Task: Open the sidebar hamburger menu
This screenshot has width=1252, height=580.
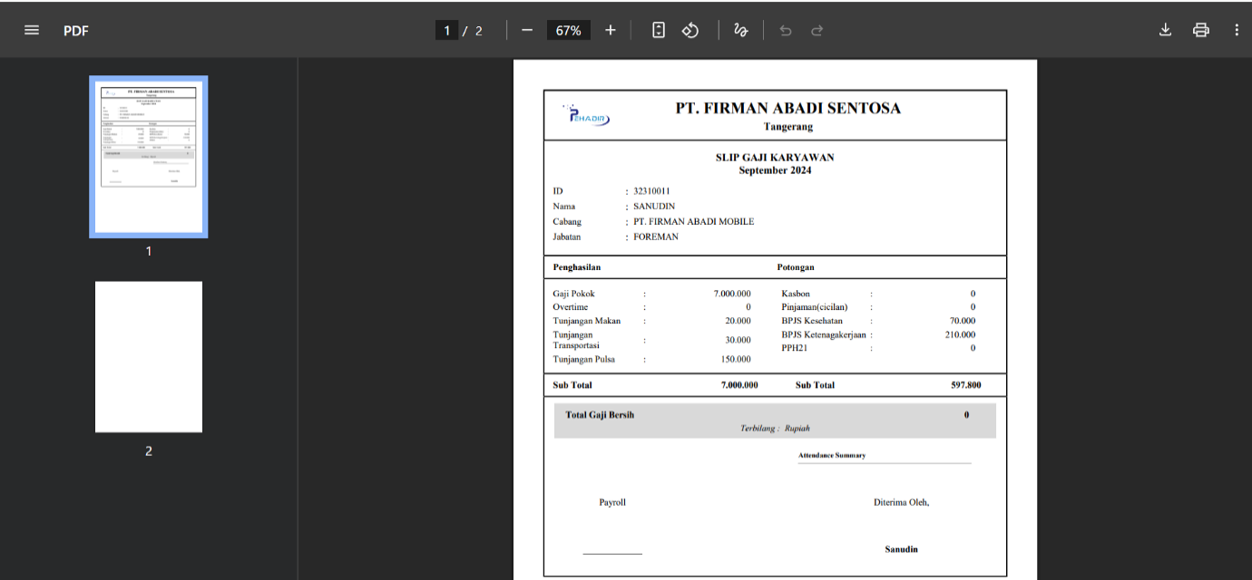Action: 31,29
